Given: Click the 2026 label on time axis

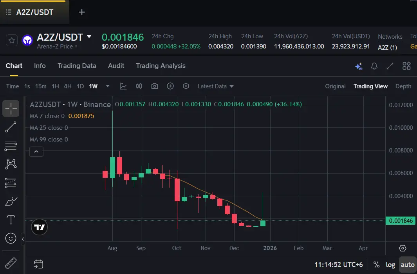Looking at the screenshot, I should coord(270,248).
